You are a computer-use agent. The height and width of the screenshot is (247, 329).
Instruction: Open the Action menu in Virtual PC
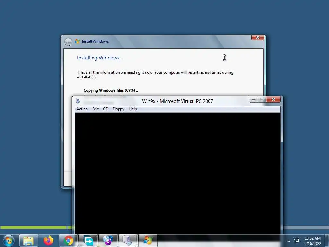point(82,109)
